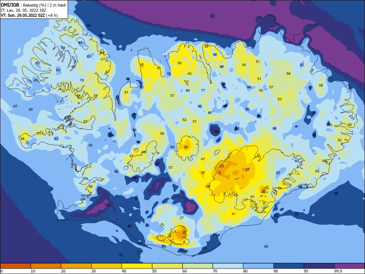365x274 pixels.
Task: Select the 50–60 pale yellow legend swatch
Action: (167, 266)
